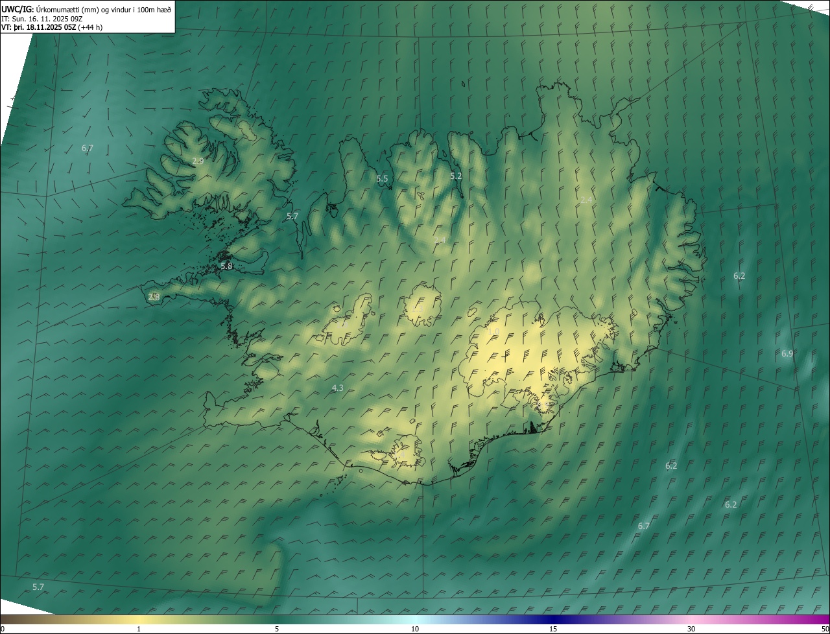Click the 5.8 value label on the map
This screenshot has height=634, width=830.
[x=226, y=266]
